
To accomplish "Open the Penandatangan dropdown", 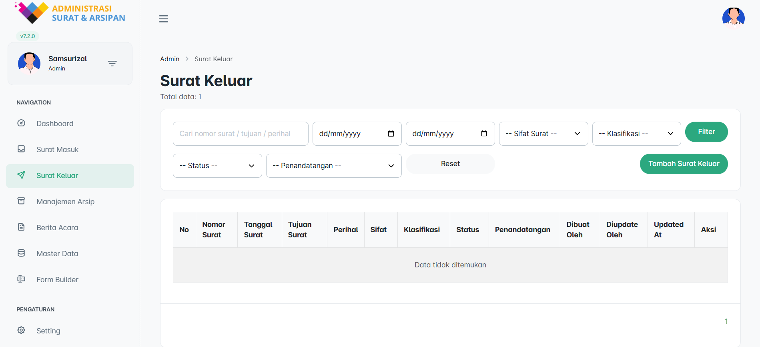I will 333,166.
